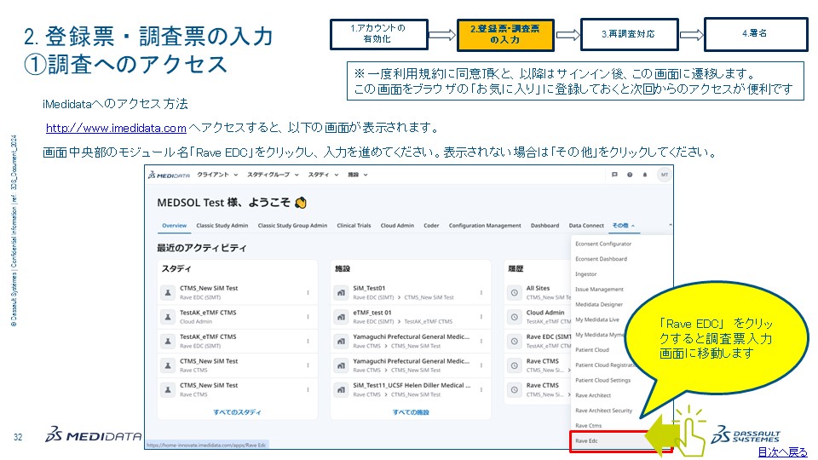Screen dimensions: 818x460
Task: Collapse the その他 apps dropdown
Action: point(624,225)
